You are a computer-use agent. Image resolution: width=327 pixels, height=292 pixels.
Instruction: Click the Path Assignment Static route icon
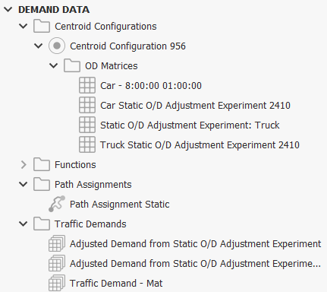point(57,204)
